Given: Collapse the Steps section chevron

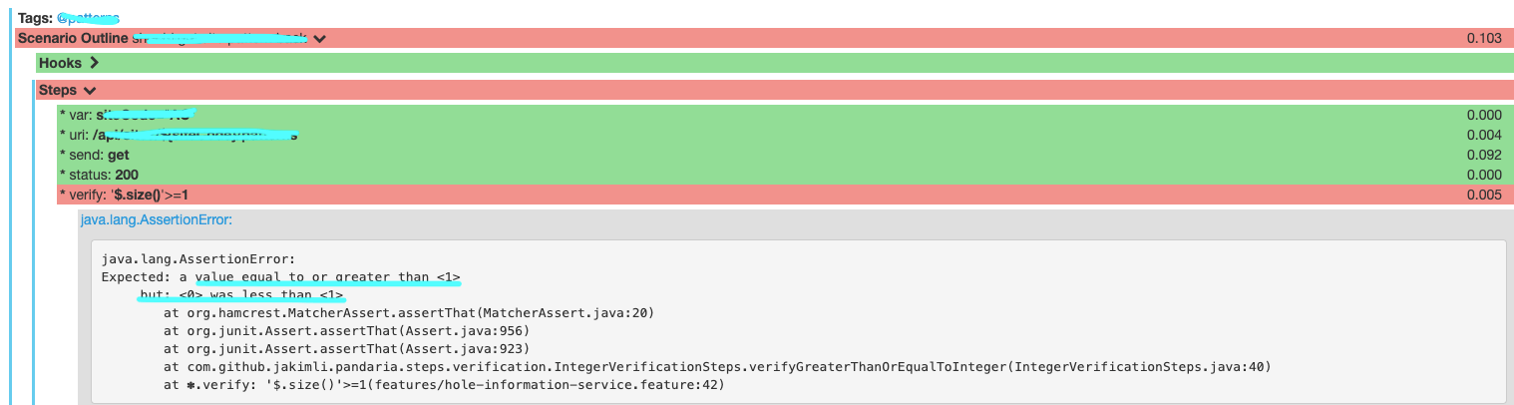Looking at the screenshot, I should click(x=90, y=90).
